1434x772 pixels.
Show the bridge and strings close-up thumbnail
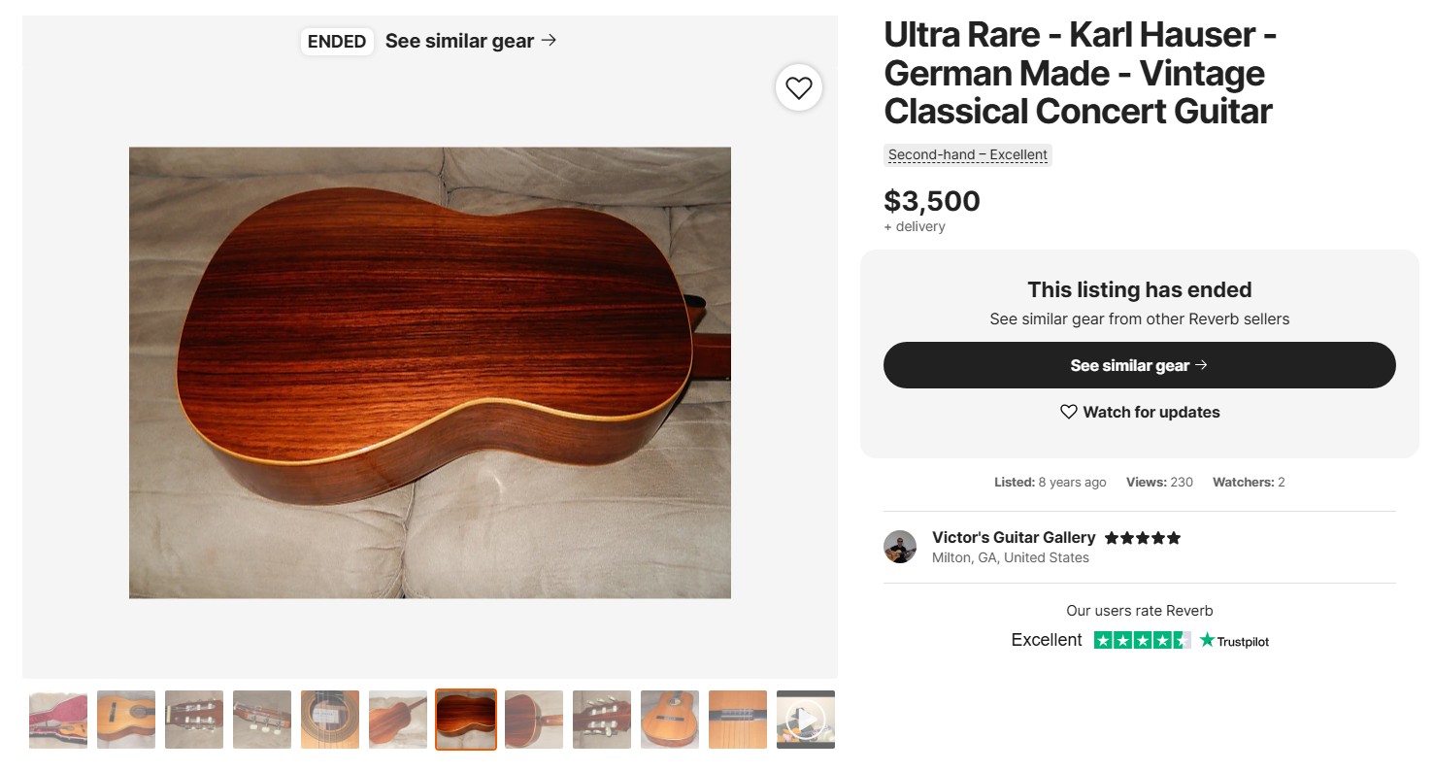click(738, 720)
